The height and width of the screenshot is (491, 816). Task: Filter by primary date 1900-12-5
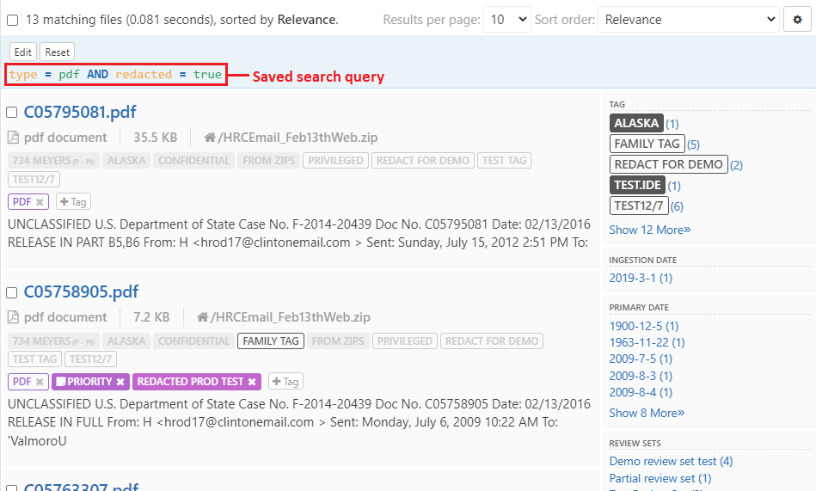pyautogui.click(x=644, y=326)
